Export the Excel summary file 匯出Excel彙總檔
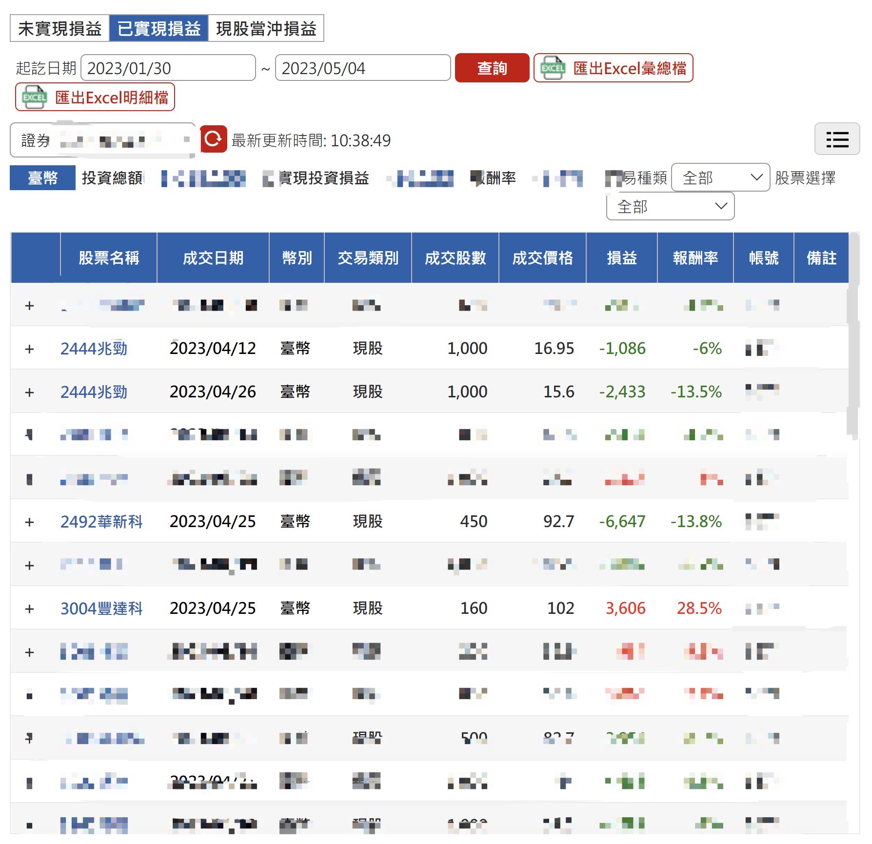 point(614,68)
